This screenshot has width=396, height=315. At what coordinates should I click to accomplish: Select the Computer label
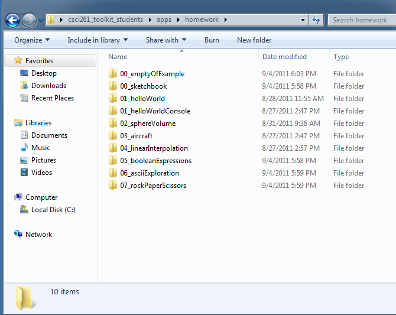pyautogui.click(x=41, y=197)
